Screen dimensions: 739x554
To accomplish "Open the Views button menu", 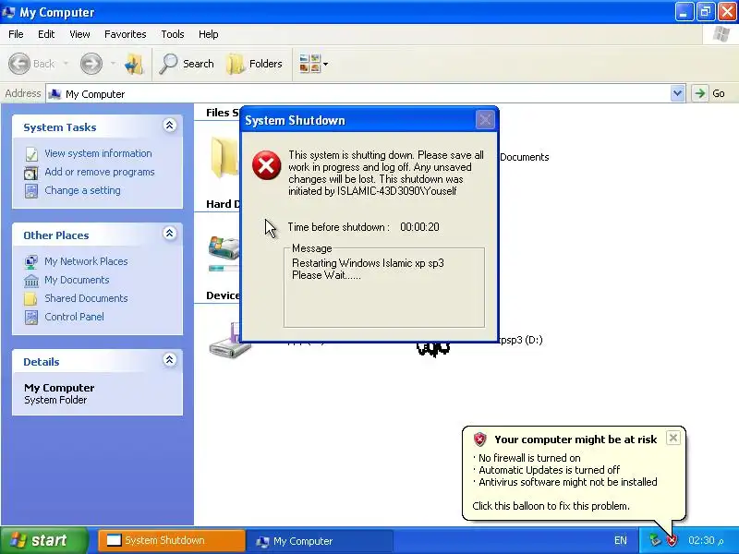I will pos(313,64).
